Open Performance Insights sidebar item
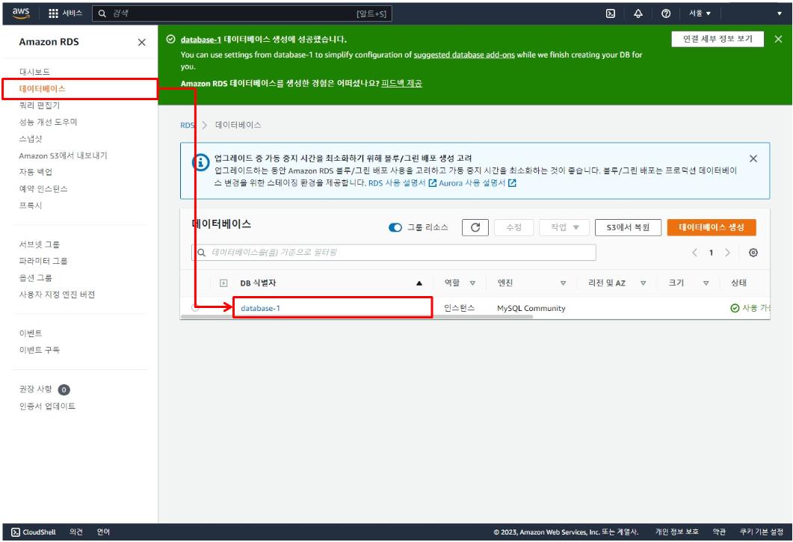The image size is (793, 542). click(48, 122)
